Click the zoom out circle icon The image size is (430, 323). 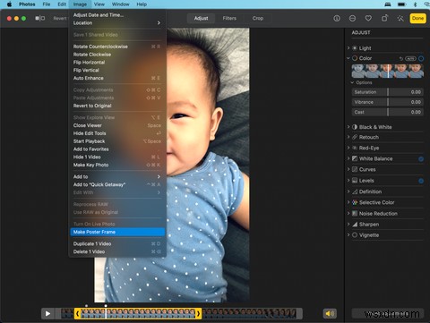[x=352, y=19]
